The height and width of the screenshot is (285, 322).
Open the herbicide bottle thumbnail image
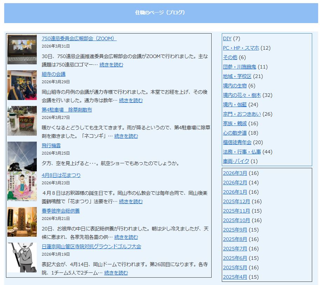[22, 121]
